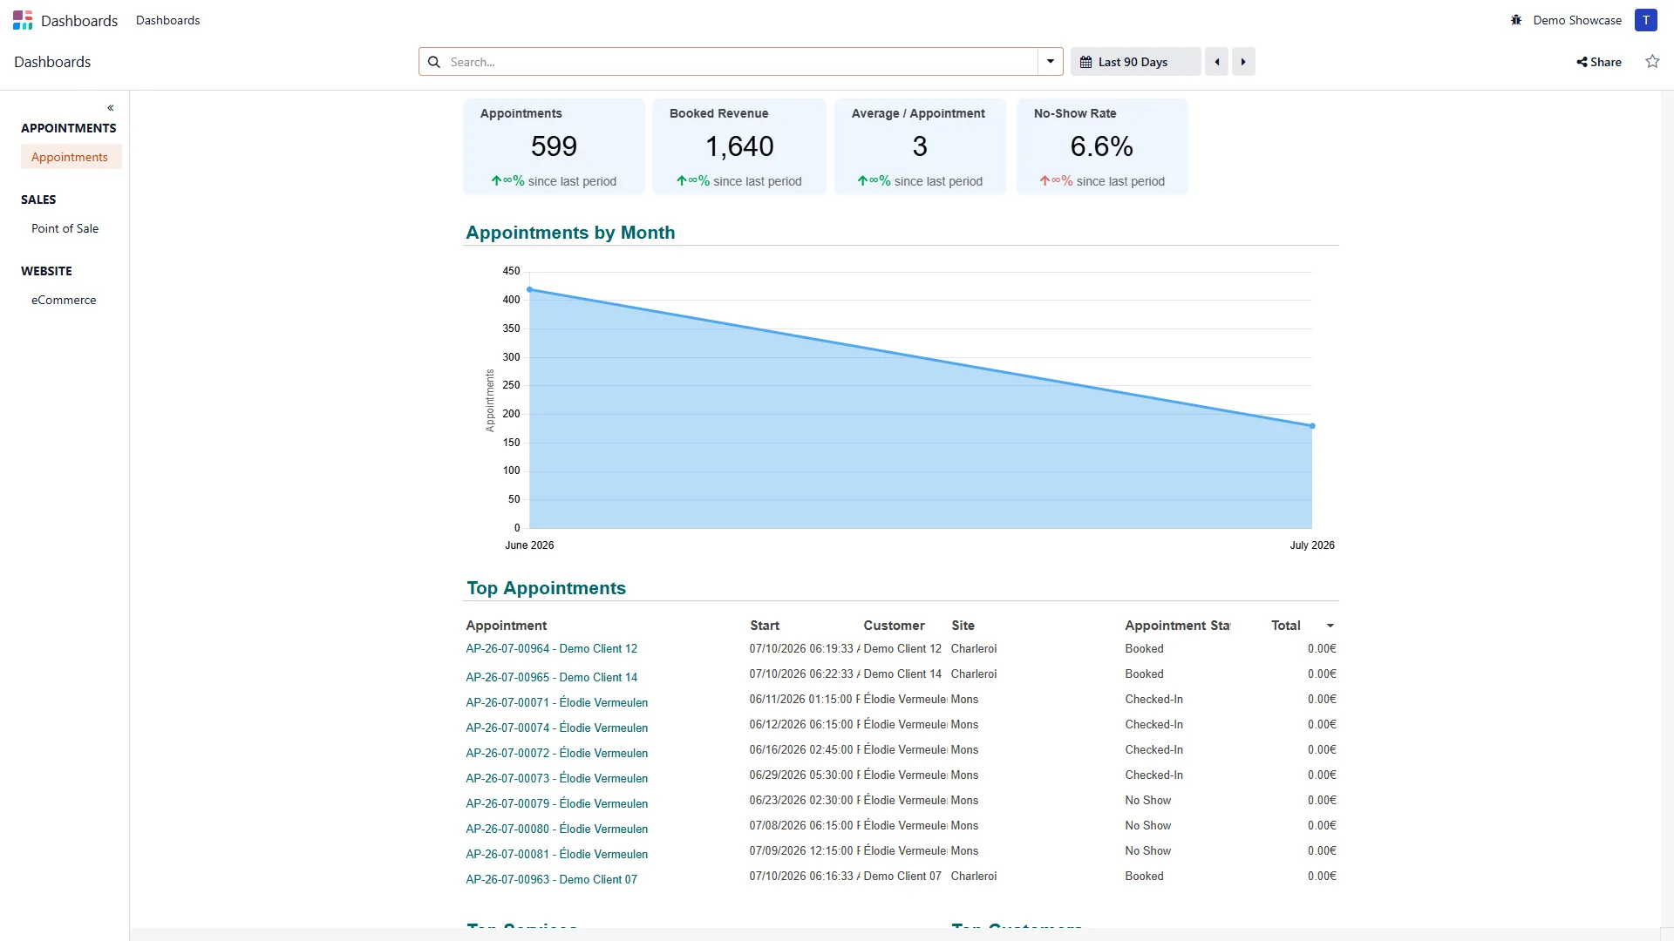Viewport: 1674px width, 941px height.
Task: Click the Start column header
Action: coord(765,626)
